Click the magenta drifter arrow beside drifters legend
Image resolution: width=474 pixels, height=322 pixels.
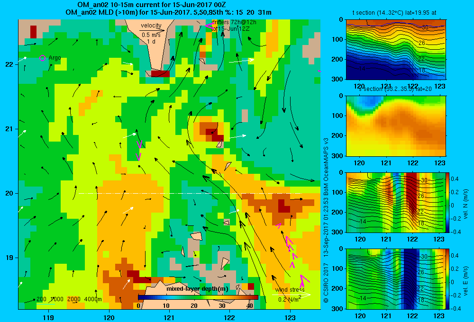(209, 26)
